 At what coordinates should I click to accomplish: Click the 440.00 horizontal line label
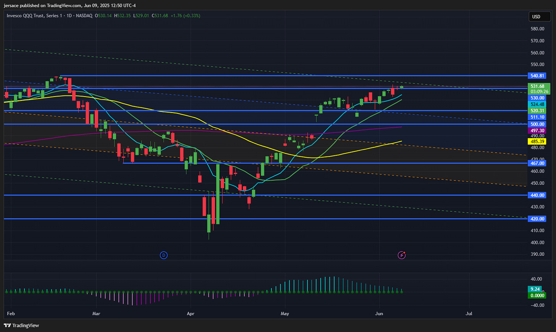537,195
